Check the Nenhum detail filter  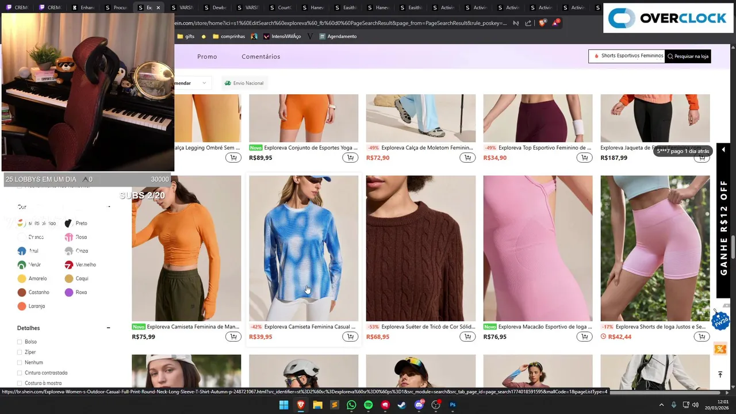20,362
